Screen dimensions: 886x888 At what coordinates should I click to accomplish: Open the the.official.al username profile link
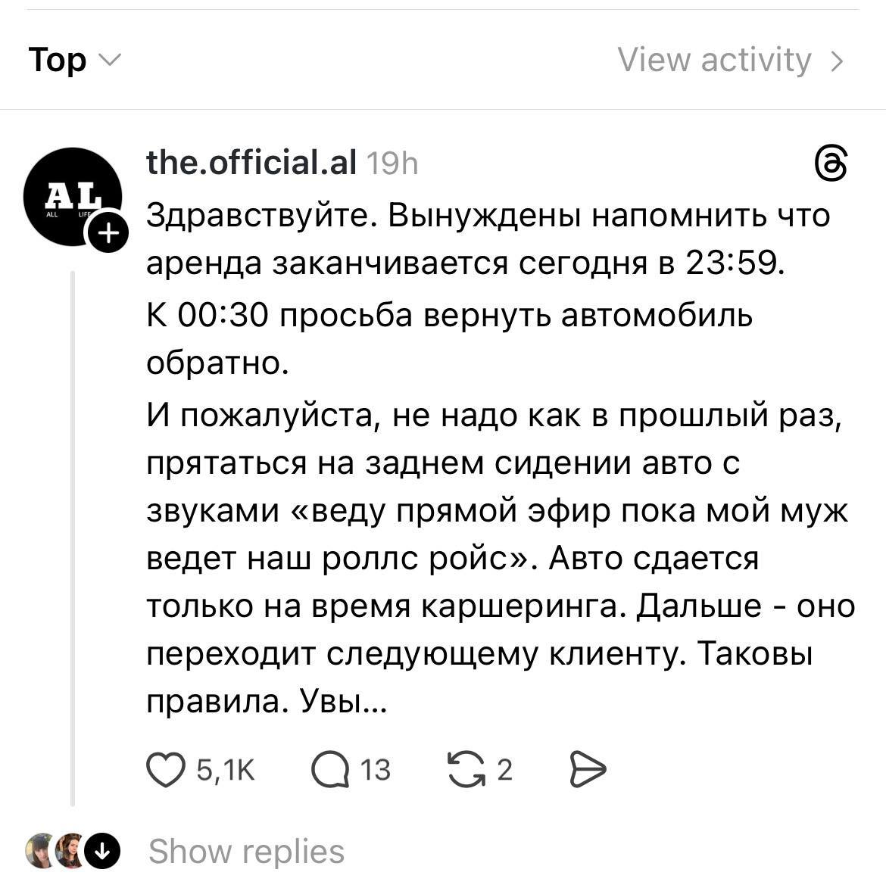251,161
